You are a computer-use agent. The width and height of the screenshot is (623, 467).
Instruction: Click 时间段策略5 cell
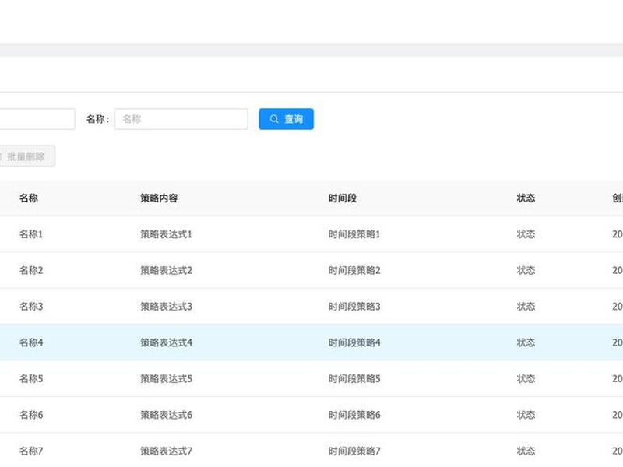click(x=354, y=378)
